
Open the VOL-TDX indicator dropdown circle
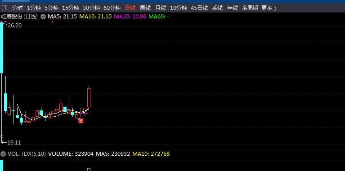pyautogui.click(x=3, y=154)
